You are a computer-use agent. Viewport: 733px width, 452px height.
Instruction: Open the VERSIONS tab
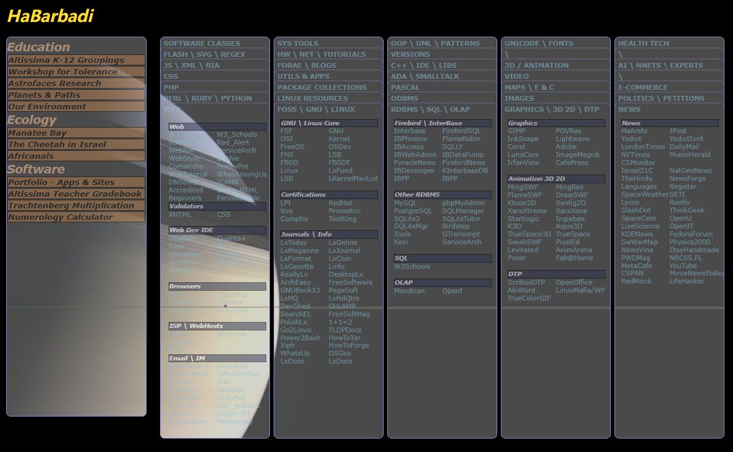pyautogui.click(x=442, y=54)
